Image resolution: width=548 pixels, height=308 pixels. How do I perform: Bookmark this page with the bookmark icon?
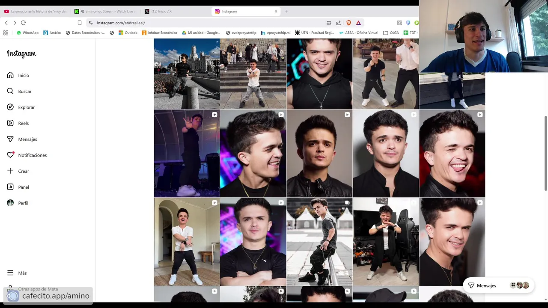pos(79,23)
